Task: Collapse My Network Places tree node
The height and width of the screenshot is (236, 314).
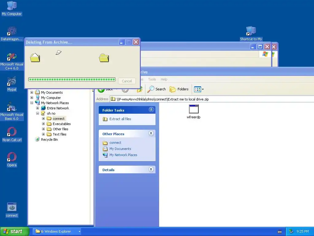Action: 32,103
